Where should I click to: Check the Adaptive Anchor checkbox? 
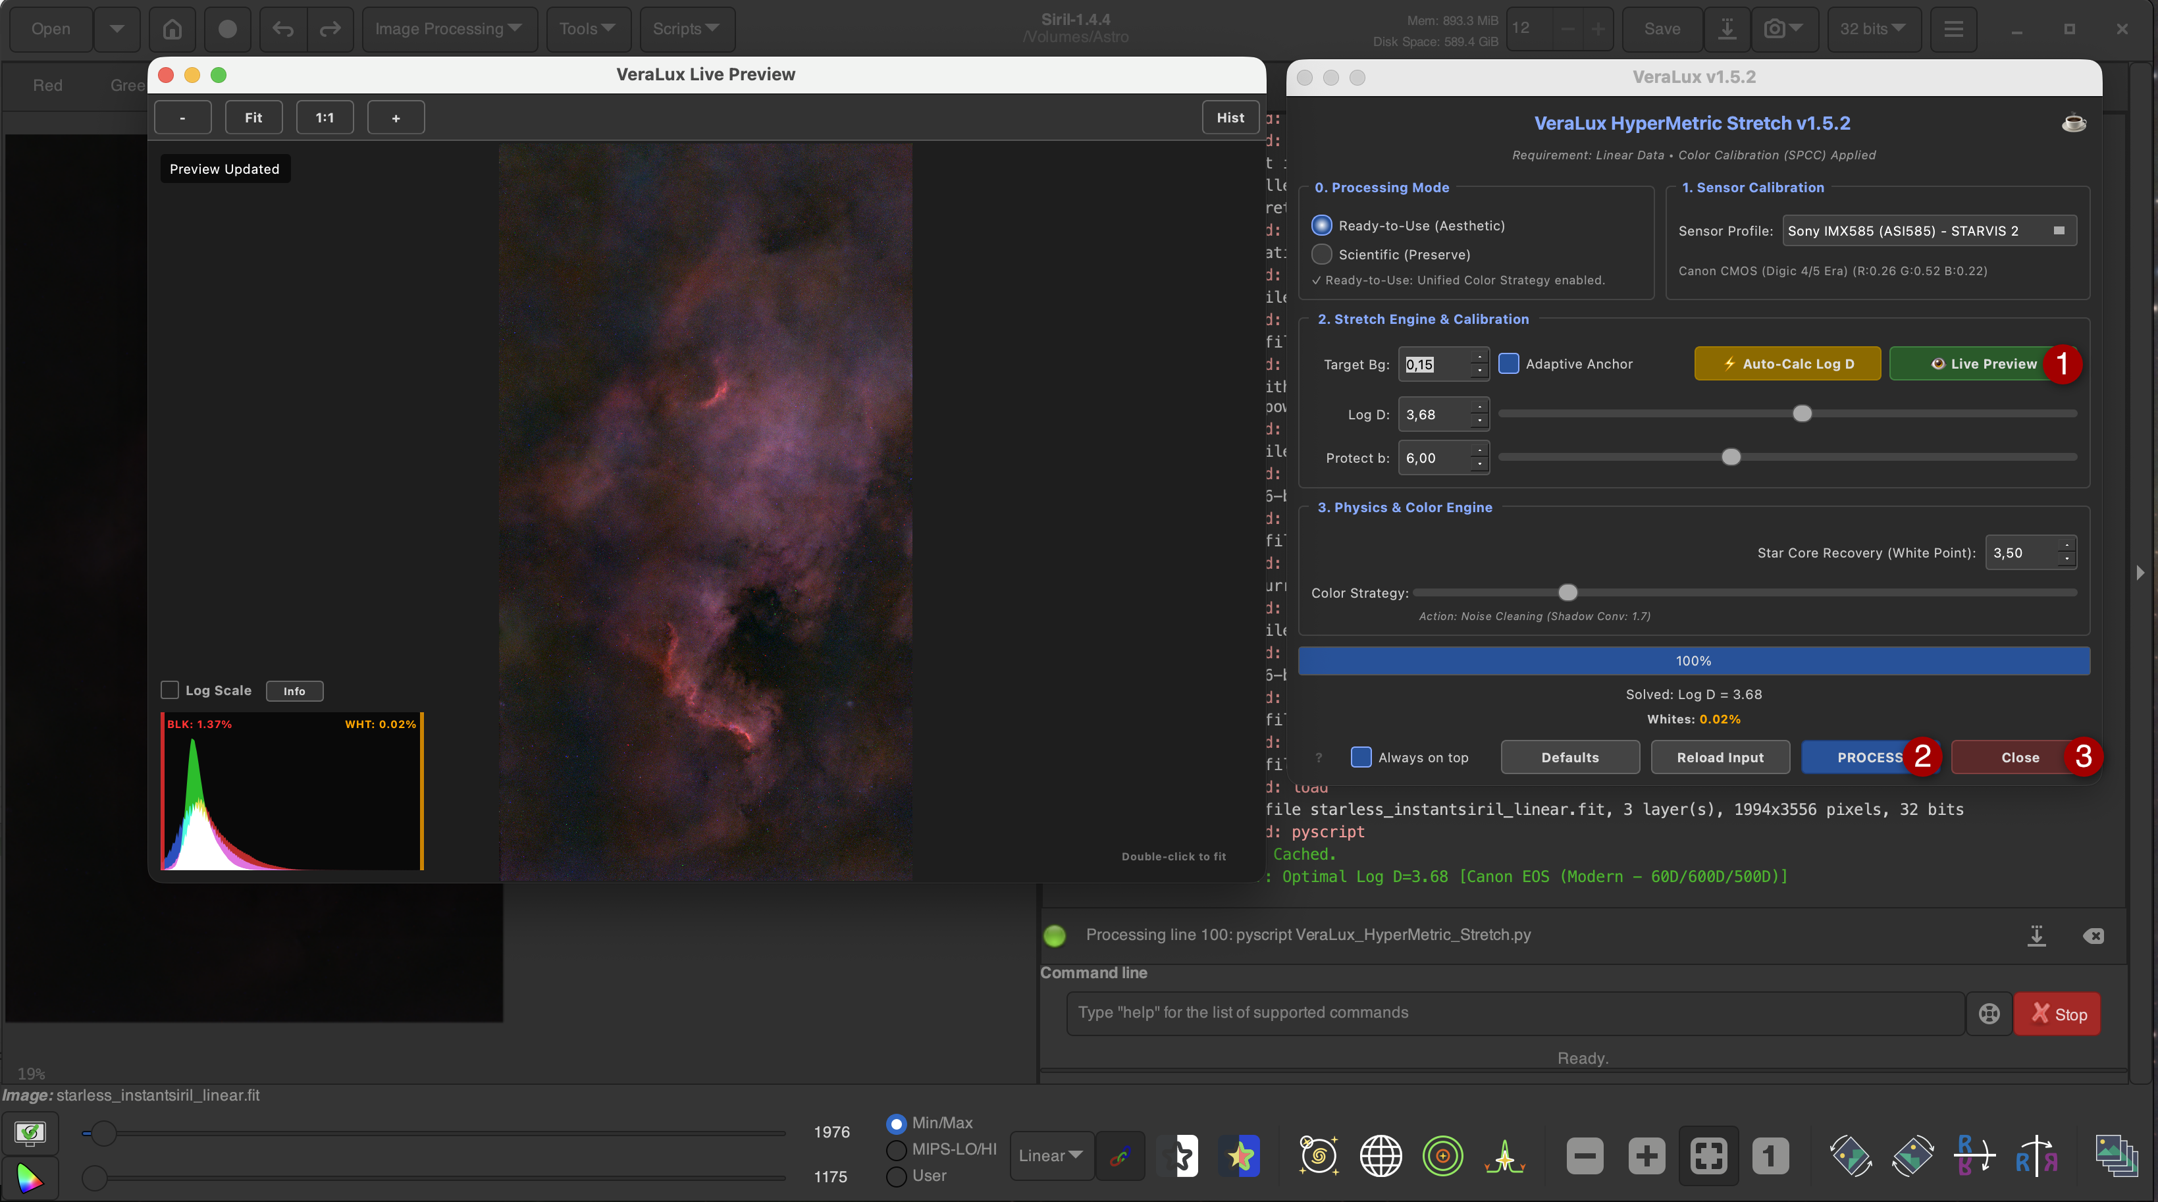[1509, 363]
